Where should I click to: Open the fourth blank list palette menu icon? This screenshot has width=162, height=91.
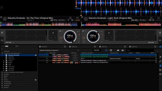pos(155,47)
